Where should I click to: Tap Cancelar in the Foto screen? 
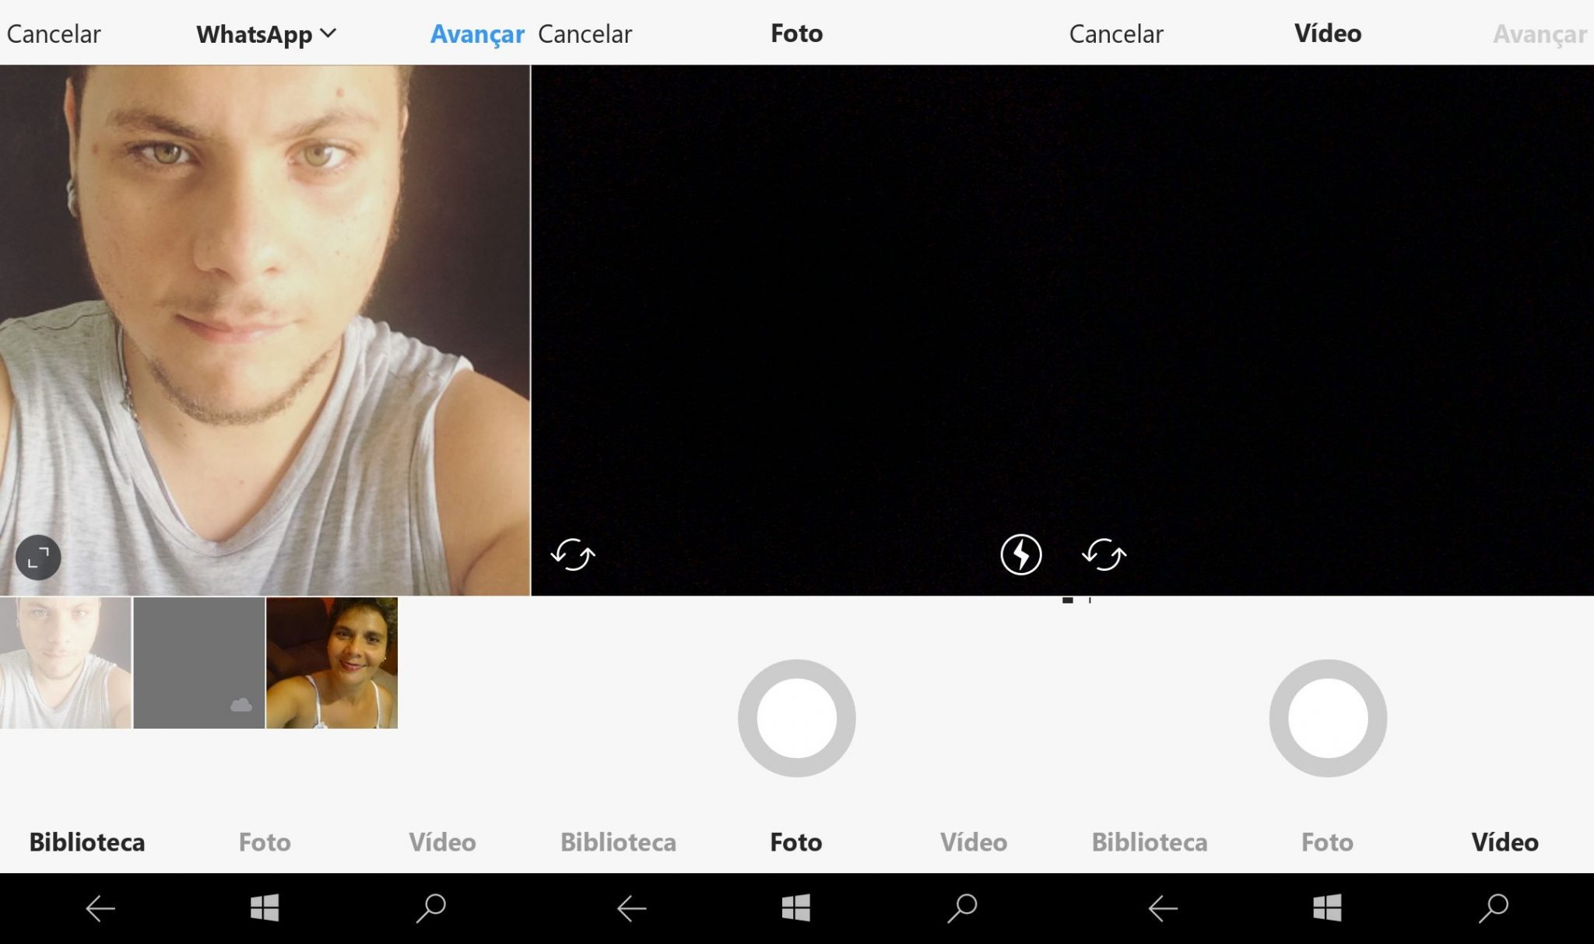click(x=585, y=34)
